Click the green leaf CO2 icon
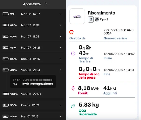The height and width of the screenshot is (120, 141). pos(73,106)
